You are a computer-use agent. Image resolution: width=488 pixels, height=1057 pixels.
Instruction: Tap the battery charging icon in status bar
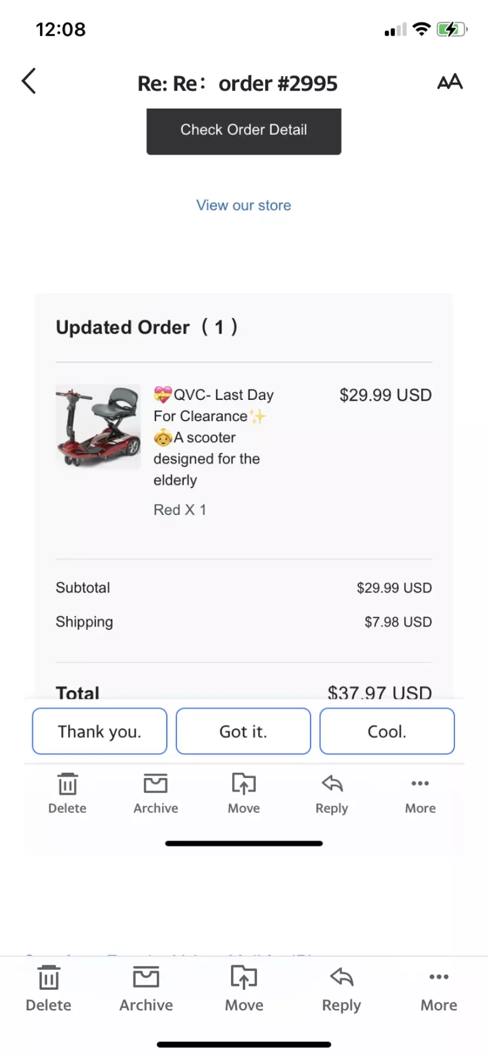click(452, 29)
